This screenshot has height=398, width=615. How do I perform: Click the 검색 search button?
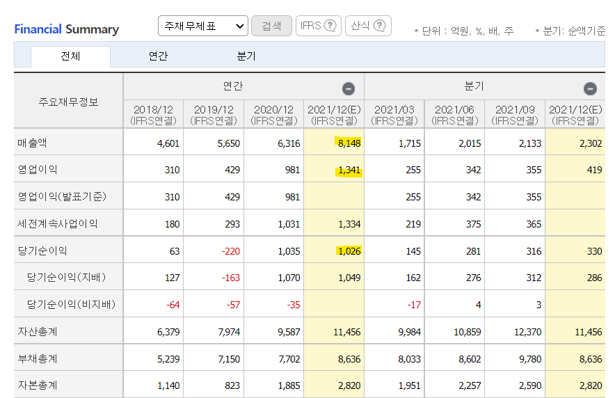(x=271, y=26)
